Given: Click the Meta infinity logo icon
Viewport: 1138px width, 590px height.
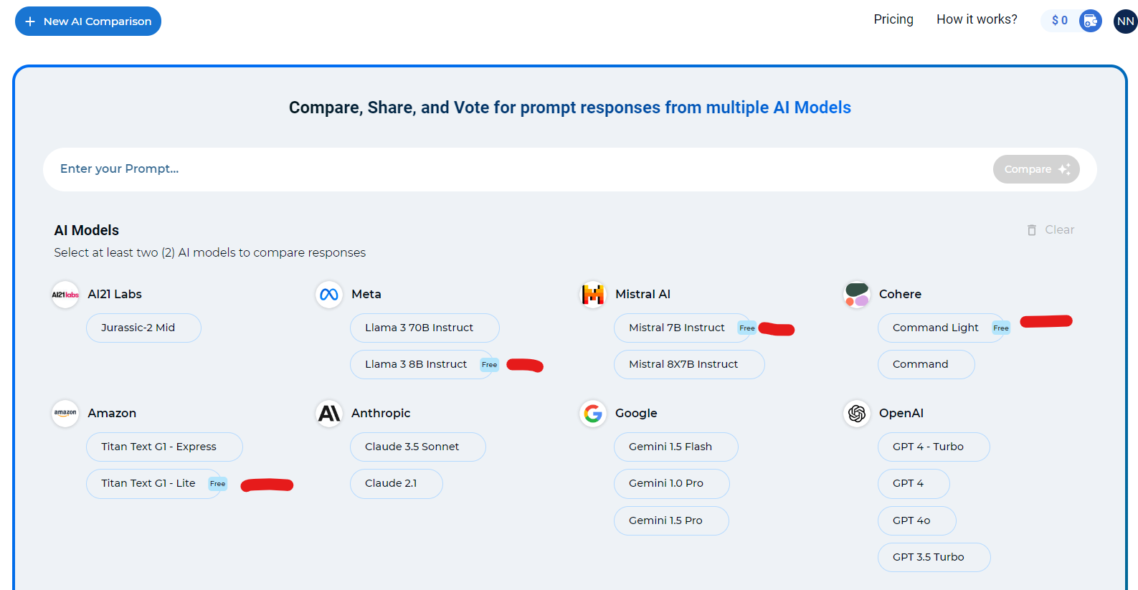Looking at the screenshot, I should click(329, 295).
